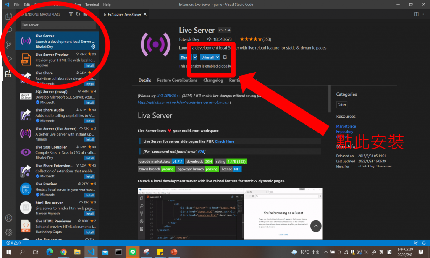Click the extensions search field
Image resolution: width=430 pixels, height=258 pixels.
pos(58,25)
